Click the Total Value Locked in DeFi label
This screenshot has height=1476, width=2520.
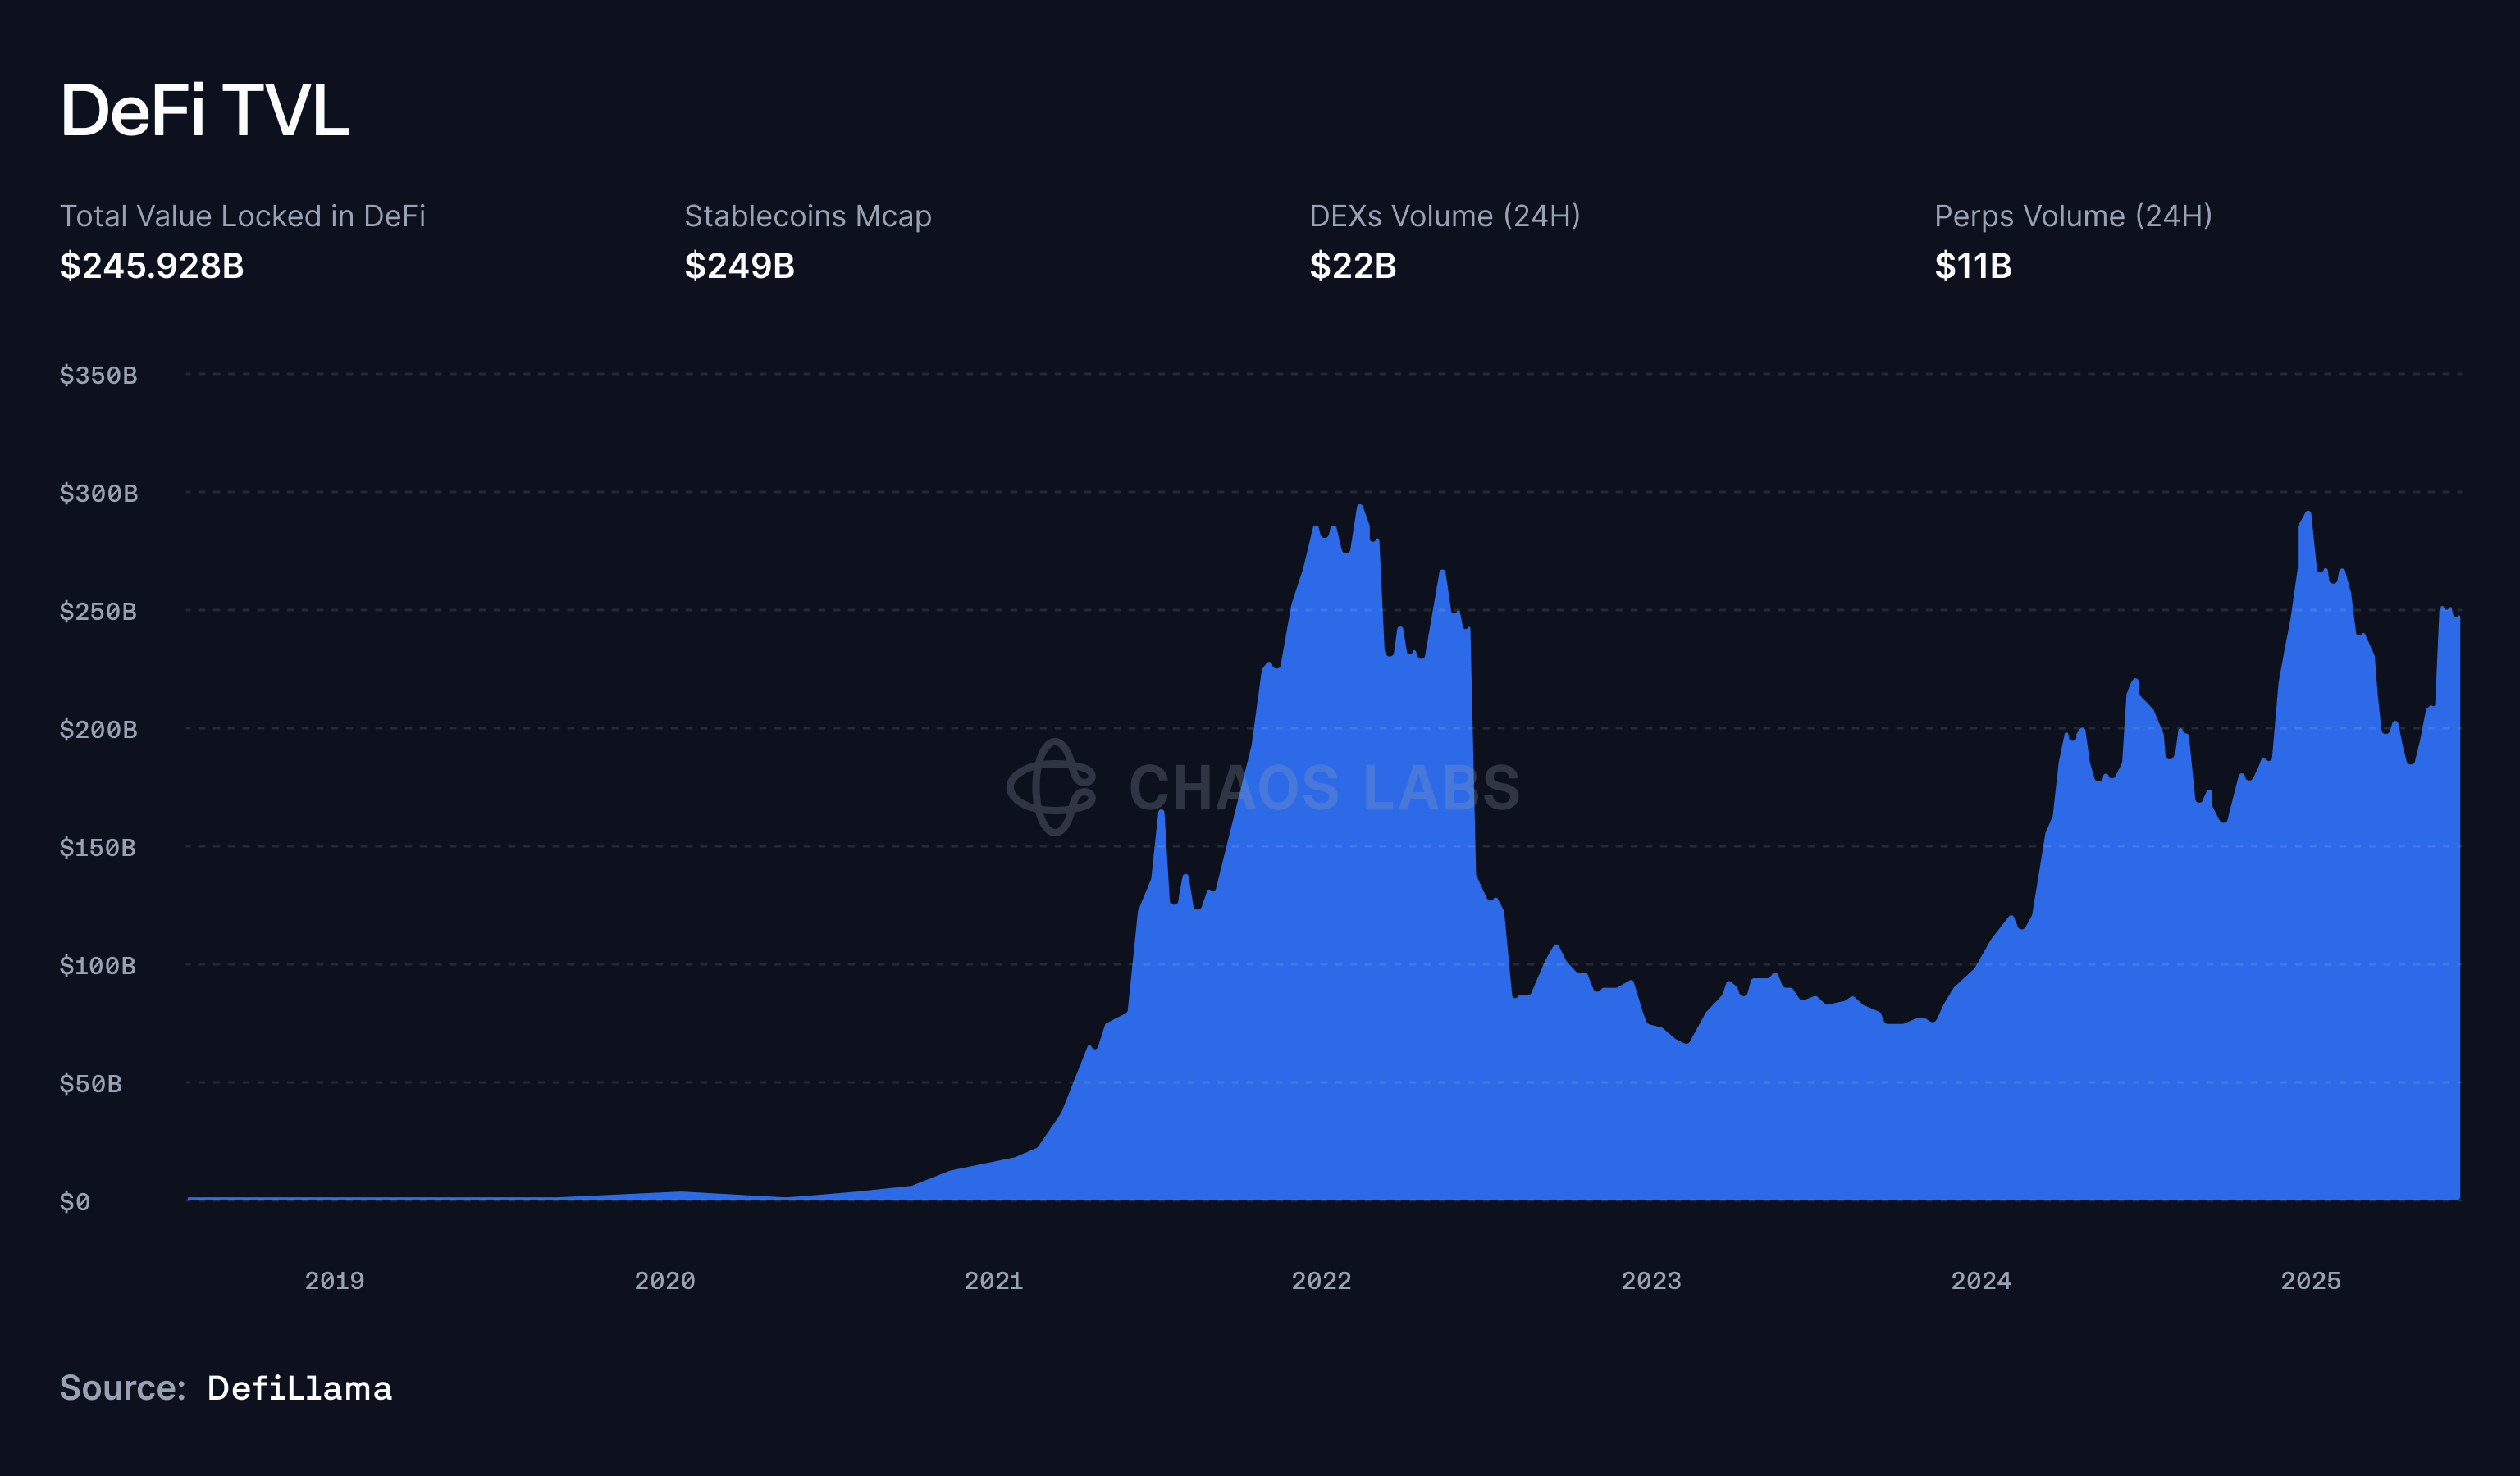(242, 216)
